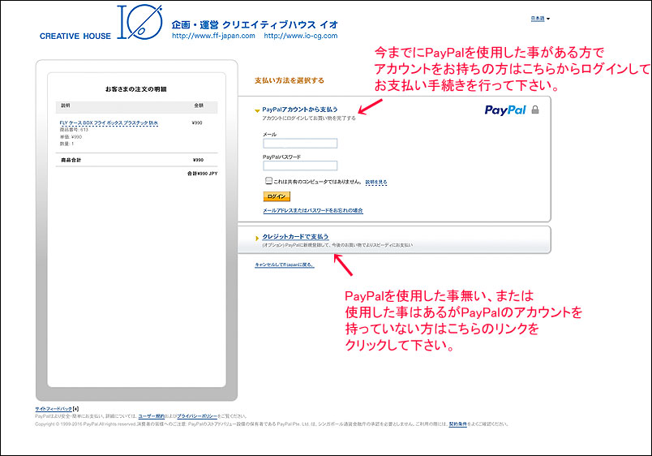The image size is (652, 456).
Task: Open the 日本語 language dropdown
Action: pos(540,19)
